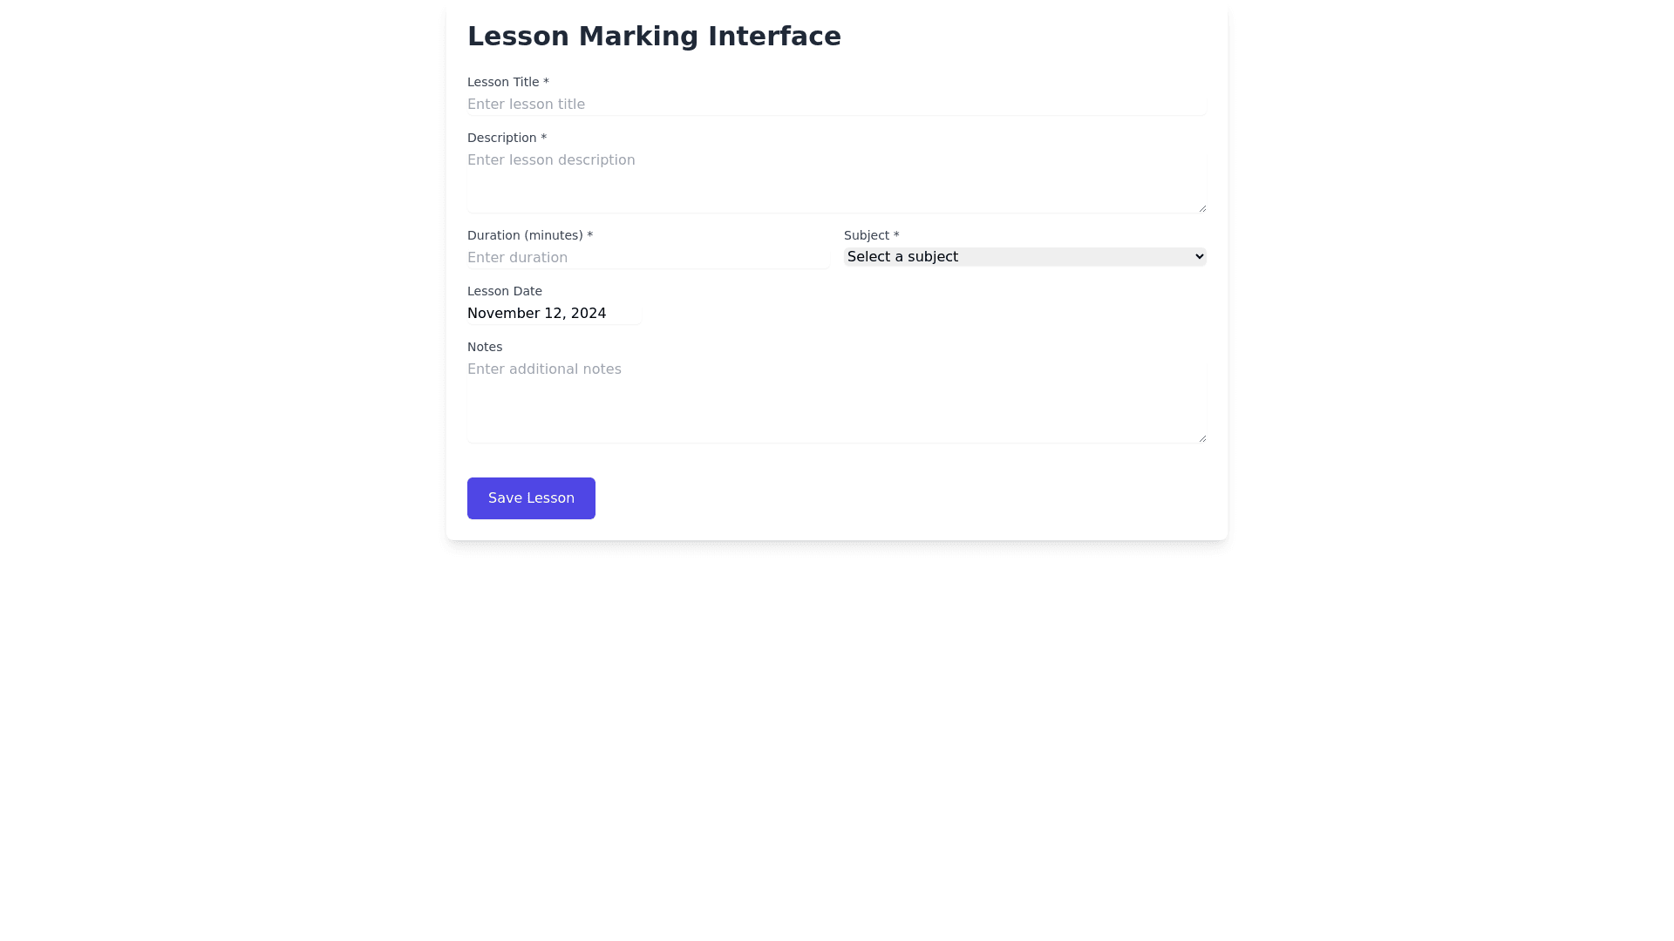Screen dimensions: 1674x941
Task: Click the "November 12, 2024" date value
Action: click(x=536, y=314)
